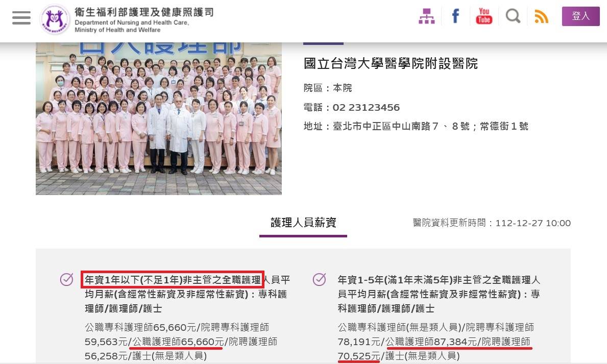The image size is (607, 364).
Task: Click the nursing staff group photo
Action: click(158, 118)
